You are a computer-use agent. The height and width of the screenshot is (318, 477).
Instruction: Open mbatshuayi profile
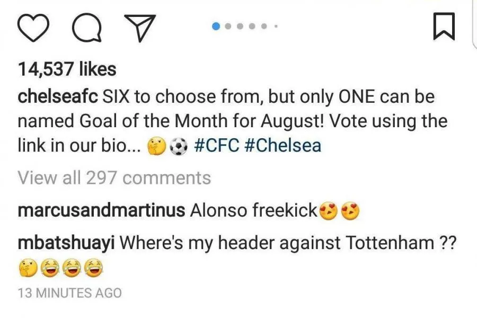point(66,243)
